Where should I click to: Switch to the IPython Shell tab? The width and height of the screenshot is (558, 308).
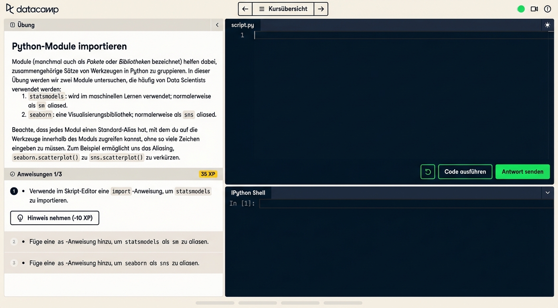[248, 193]
